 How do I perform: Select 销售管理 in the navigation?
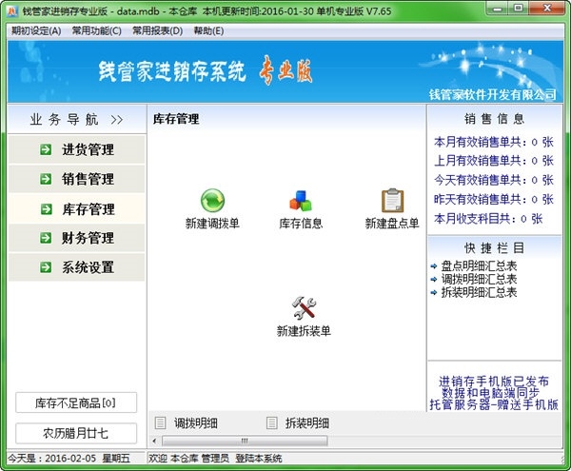pos(77,179)
